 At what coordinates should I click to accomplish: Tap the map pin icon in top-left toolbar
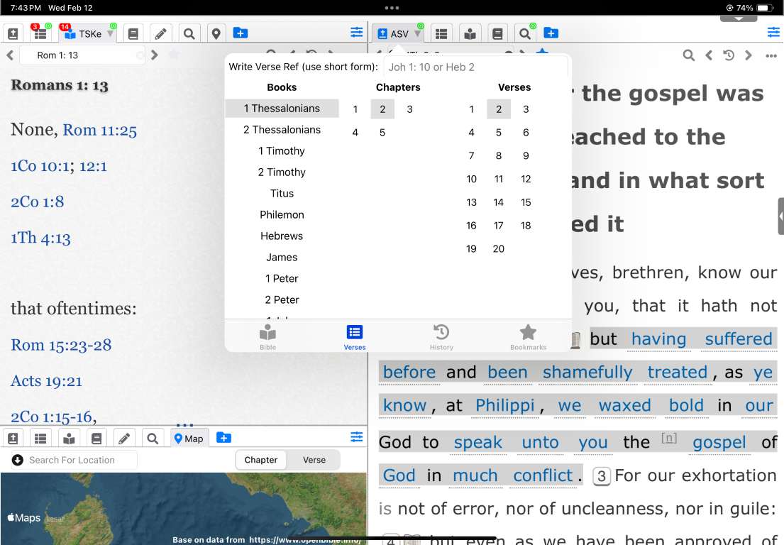[x=216, y=33]
